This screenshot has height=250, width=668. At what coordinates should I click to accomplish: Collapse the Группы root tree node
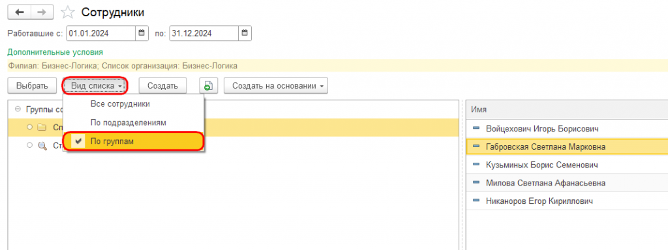click(x=18, y=109)
